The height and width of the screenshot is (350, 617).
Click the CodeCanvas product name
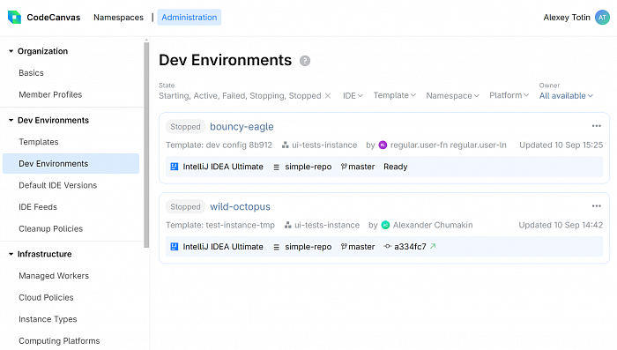pyautogui.click(x=54, y=18)
